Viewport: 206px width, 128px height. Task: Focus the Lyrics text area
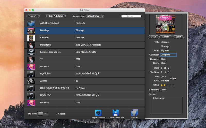[167, 105]
